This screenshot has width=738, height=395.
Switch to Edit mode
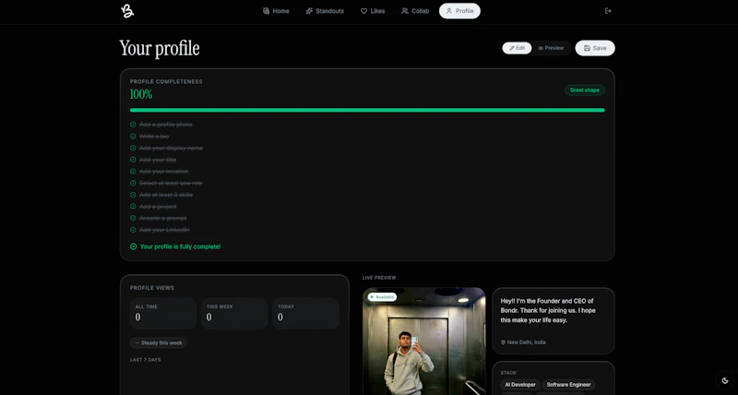tap(517, 48)
